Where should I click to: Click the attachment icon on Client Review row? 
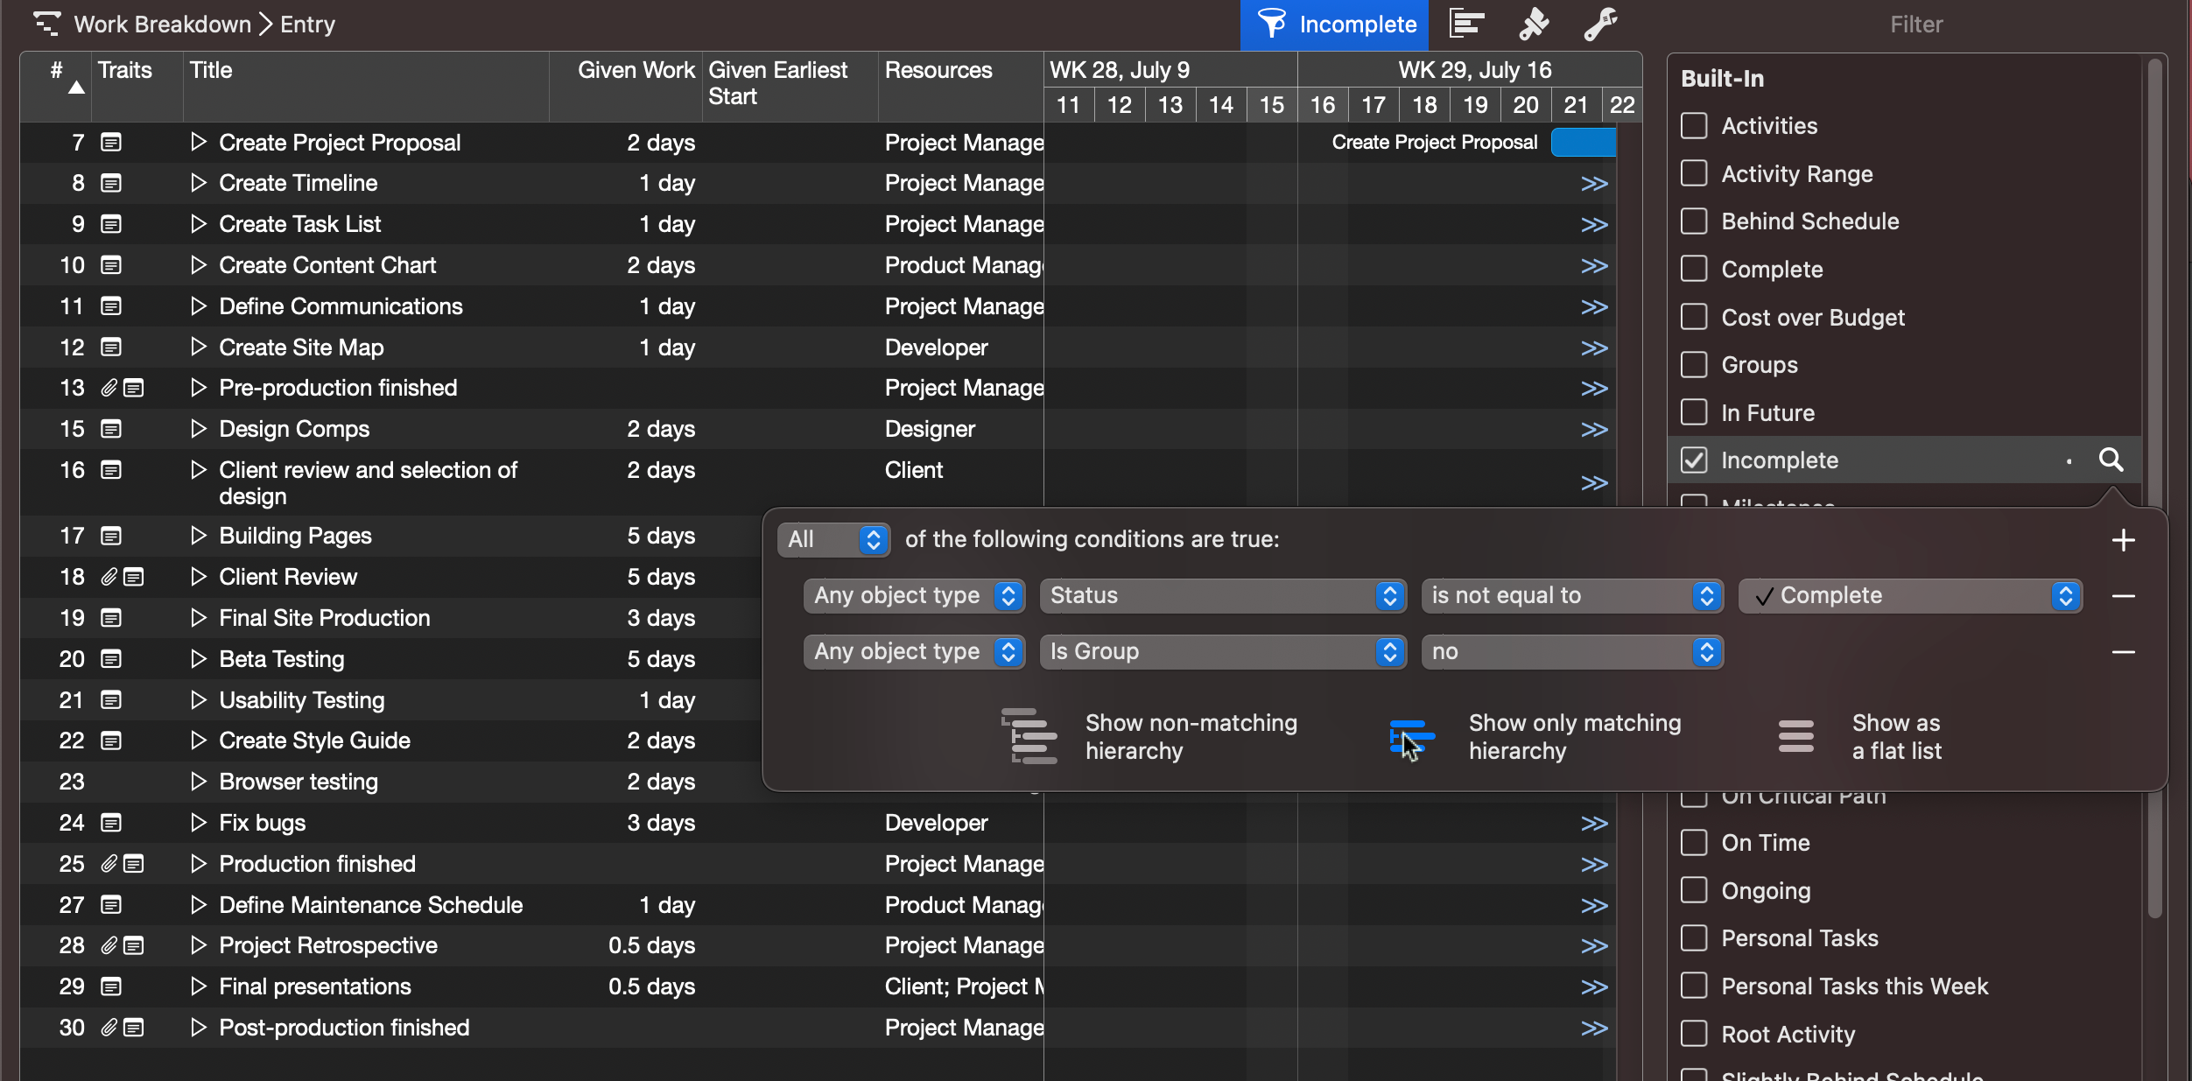click(109, 577)
